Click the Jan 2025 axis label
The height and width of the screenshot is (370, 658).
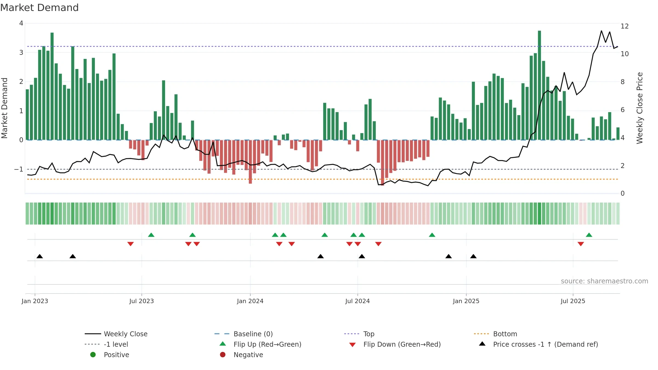click(x=466, y=301)
